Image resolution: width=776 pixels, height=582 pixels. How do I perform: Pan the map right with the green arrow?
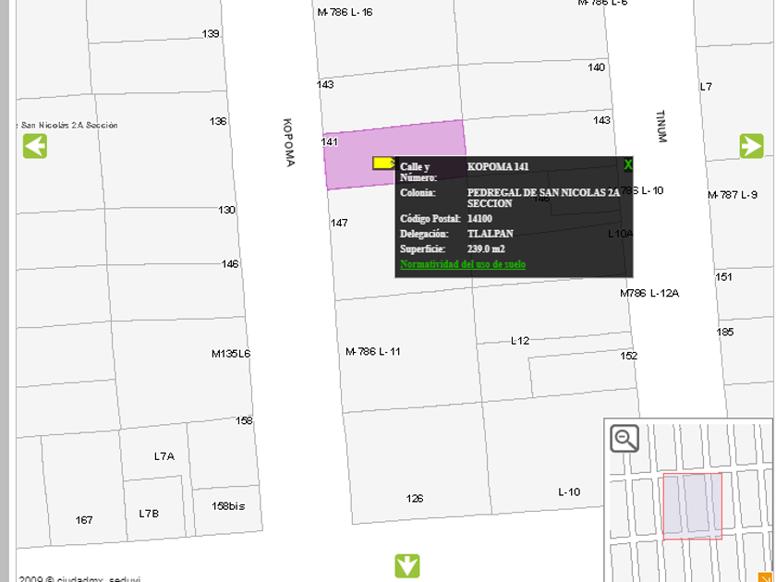pos(751,146)
